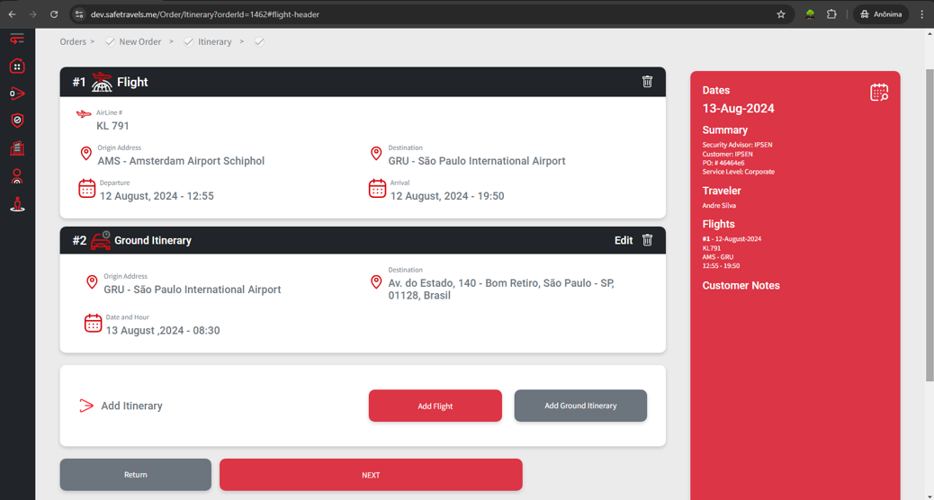Select New Order breadcrumb step
The width and height of the screenshot is (934, 500).
click(x=139, y=41)
